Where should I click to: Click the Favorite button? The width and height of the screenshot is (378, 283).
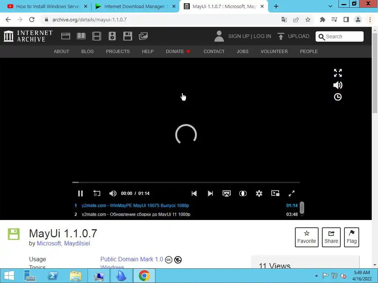(x=307, y=237)
